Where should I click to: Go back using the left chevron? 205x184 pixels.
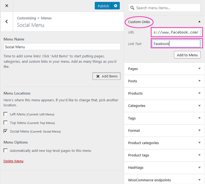click(x=6, y=22)
